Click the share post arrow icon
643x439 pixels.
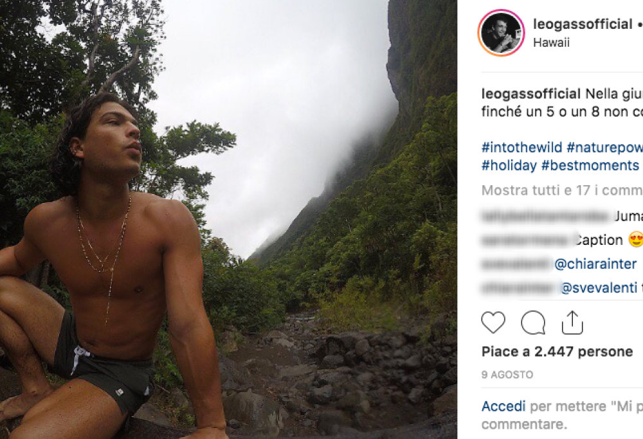pyautogui.click(x=572, y=323)
